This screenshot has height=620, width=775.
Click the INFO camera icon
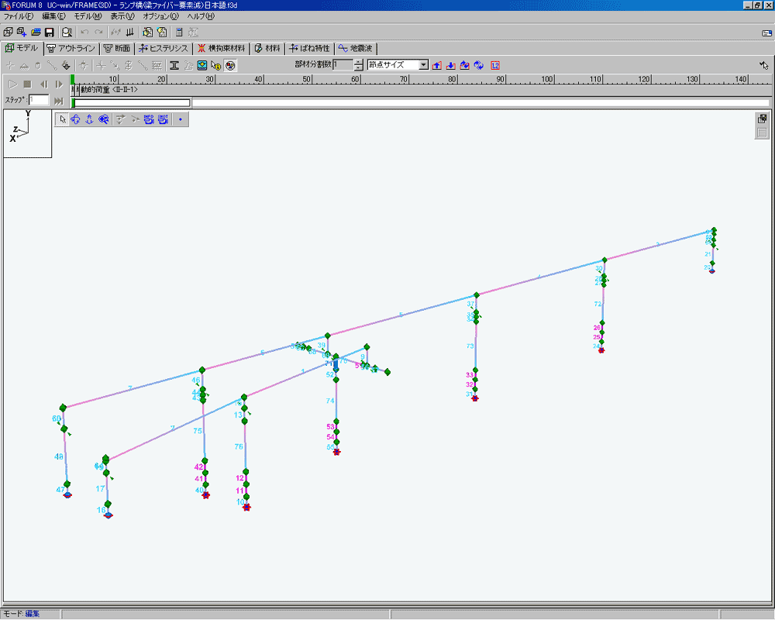tap(148, 119)
